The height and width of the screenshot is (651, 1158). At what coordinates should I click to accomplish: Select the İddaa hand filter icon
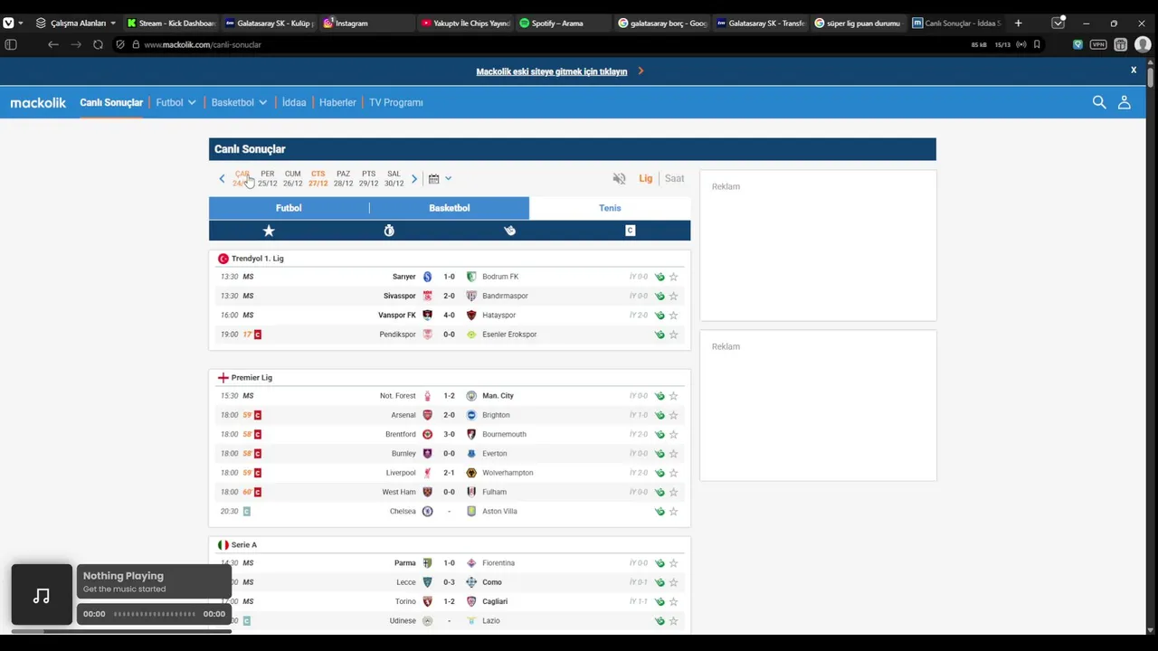(x=509, y=231)
